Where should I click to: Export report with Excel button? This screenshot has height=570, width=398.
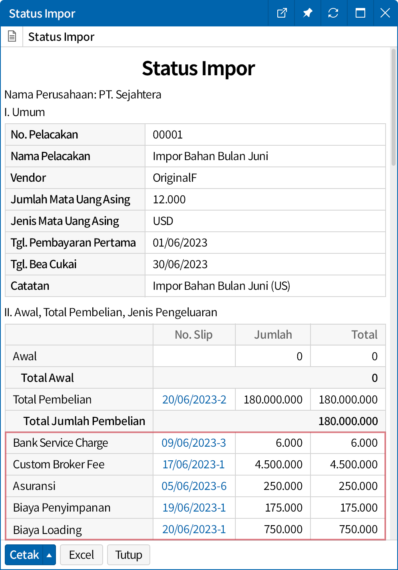click(x=82, y=555)
